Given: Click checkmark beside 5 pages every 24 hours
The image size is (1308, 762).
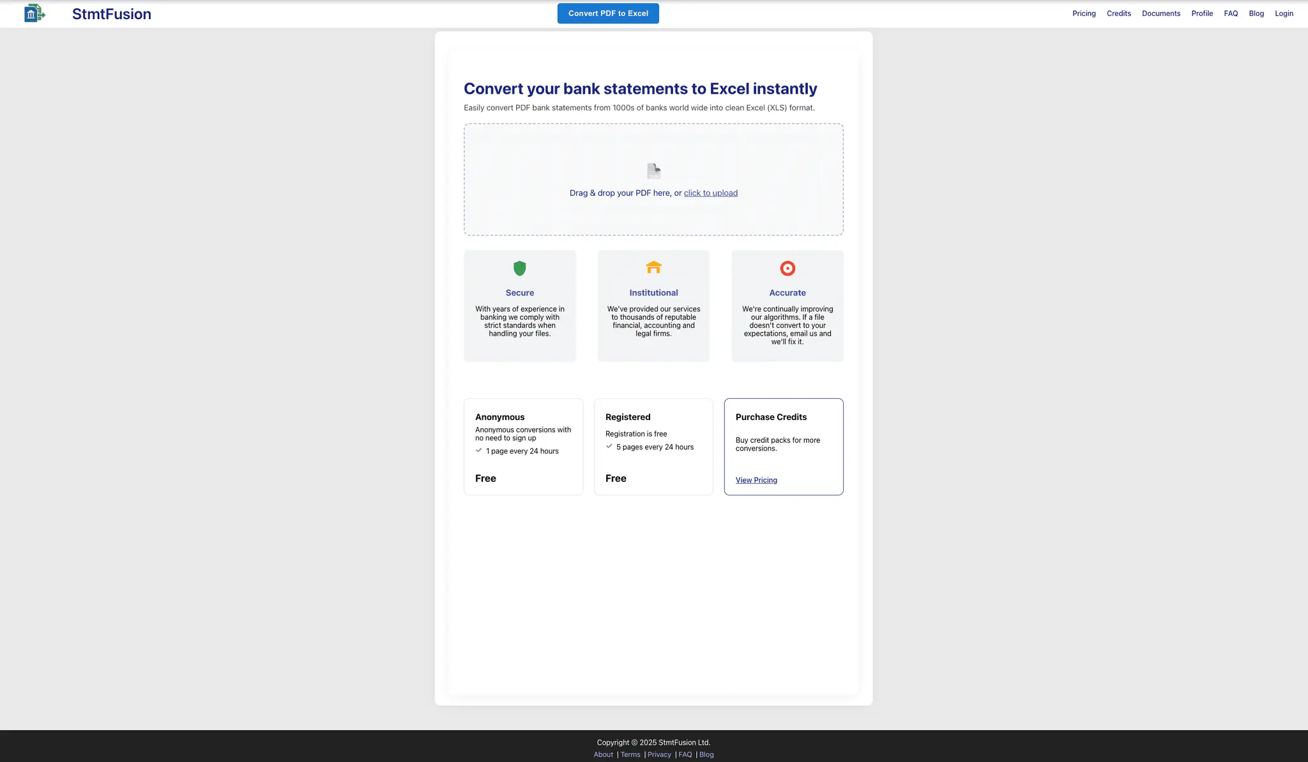Looking at the screenshot, I should click(609, 446).
